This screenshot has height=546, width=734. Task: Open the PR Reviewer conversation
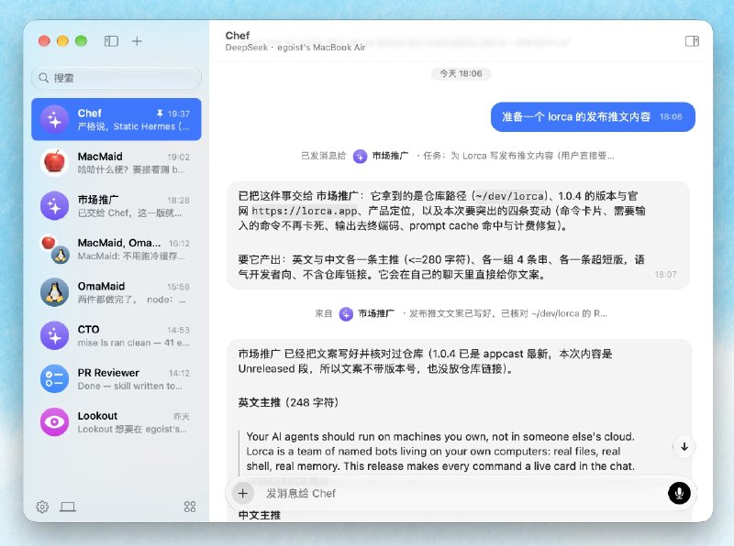click(117, 378)
